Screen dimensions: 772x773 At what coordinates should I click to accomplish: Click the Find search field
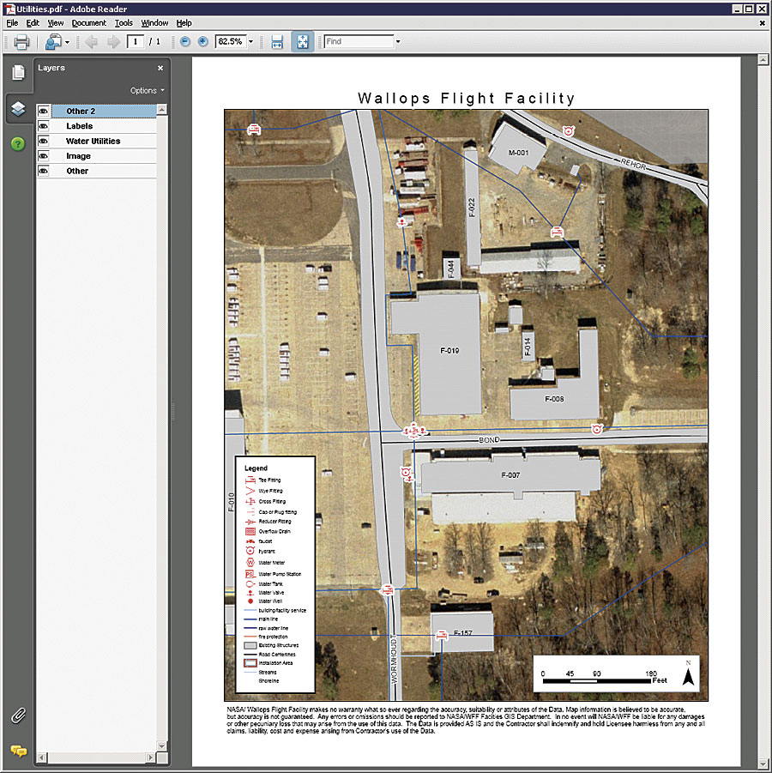point(359,42)
